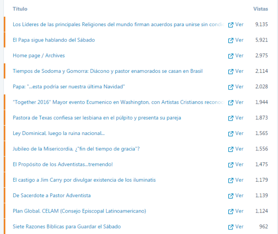Click Ver icon for Together 2016 post
The image size is (278, 234).
231,102
